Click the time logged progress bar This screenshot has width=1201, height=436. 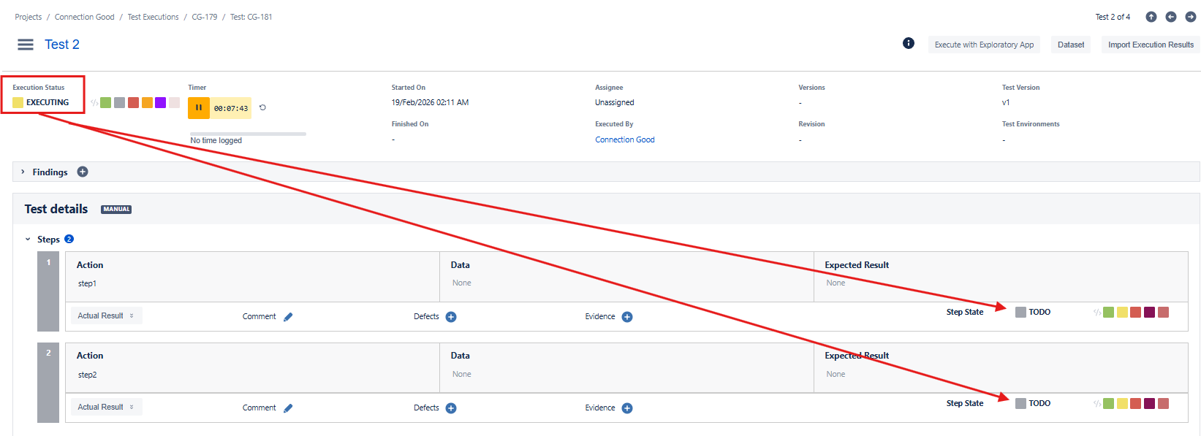[x=248, y=134]
